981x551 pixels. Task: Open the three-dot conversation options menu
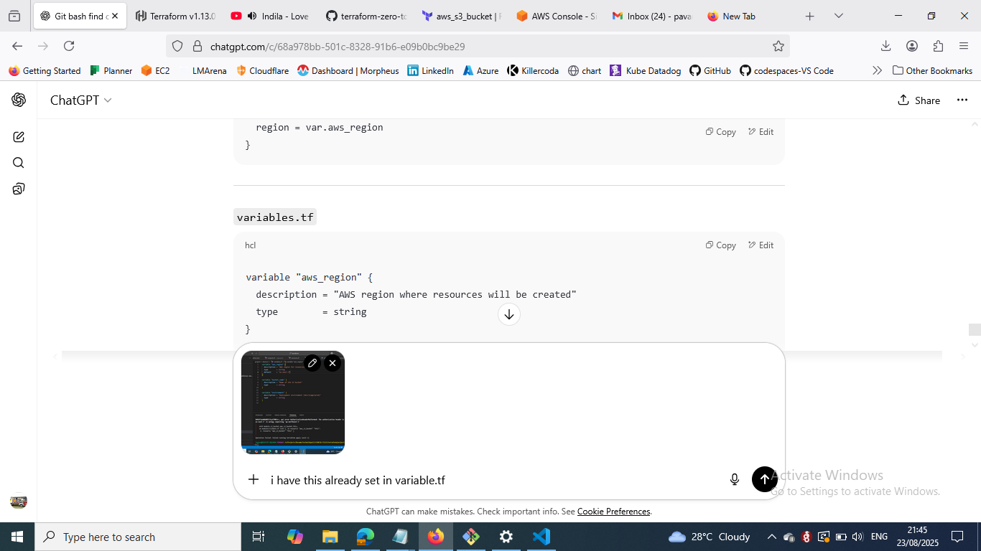(x=962, y=100)
